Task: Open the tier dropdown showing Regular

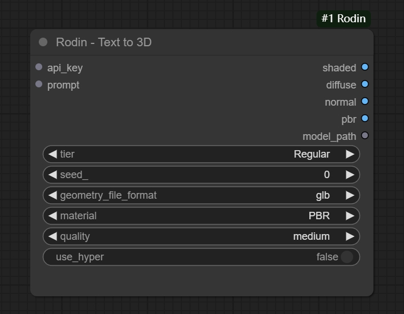Action: click(x=201, y=154)
